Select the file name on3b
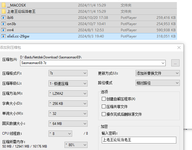 (12, 24)
